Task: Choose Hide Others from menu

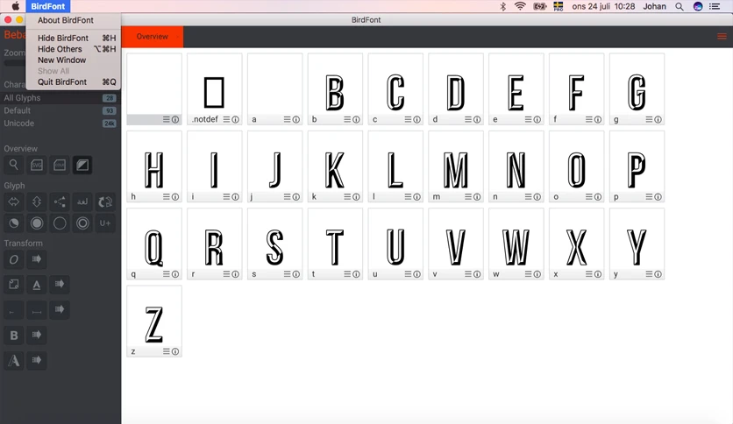Action: 74,49
